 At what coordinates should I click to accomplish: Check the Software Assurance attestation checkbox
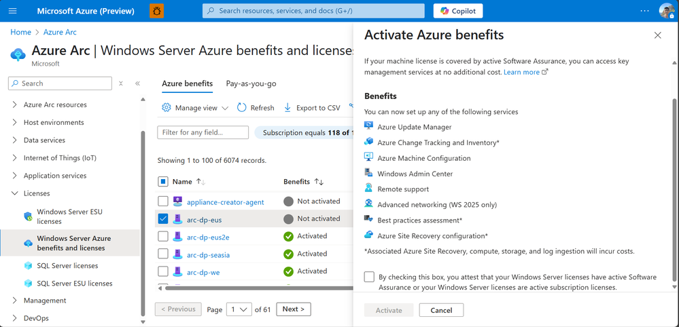click(x=369, y=277)
